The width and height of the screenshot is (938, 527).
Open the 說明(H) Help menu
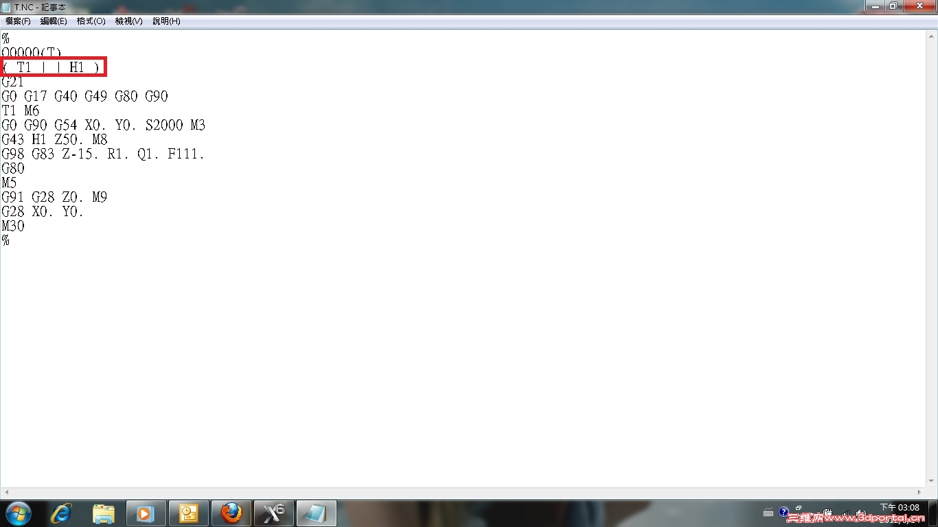point(166,21)
